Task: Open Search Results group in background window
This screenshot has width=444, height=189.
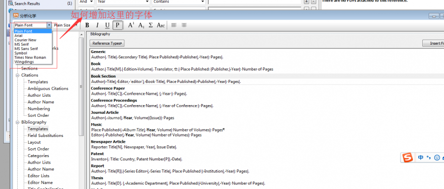Action: [x=27, y=3]
